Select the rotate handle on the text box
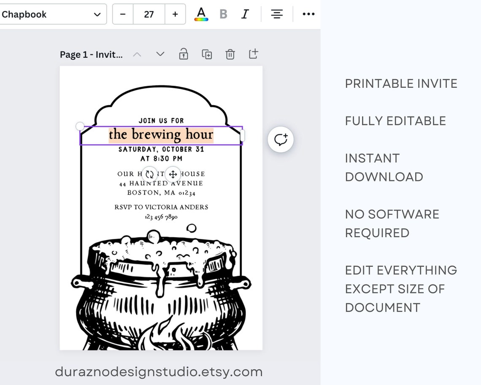Image resolution: width=481 pixels, height=385 pixels. 149,174
